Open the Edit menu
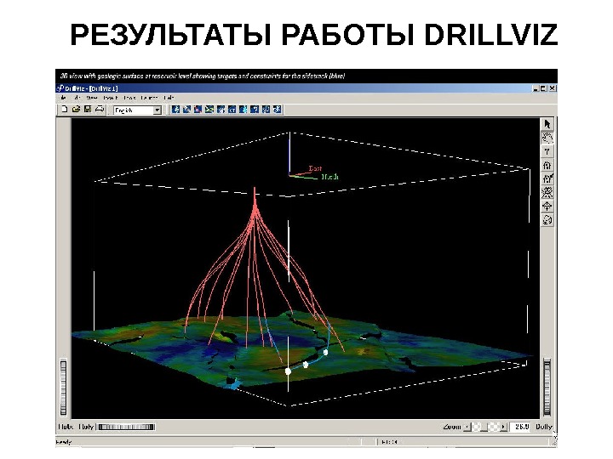613x459 pixels. coord(77,98)
